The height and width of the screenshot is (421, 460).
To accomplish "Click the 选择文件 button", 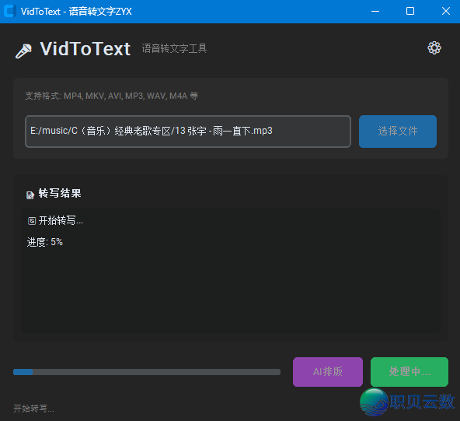I will click(x=398, y=131).
